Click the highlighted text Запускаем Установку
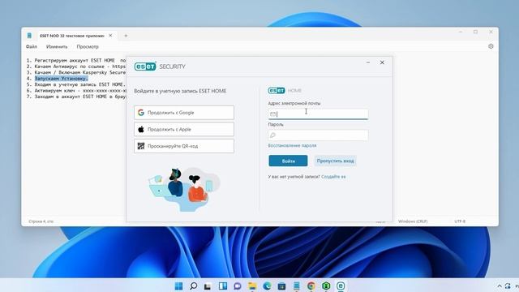Screen dimensions: 519x292 point(62,79)
